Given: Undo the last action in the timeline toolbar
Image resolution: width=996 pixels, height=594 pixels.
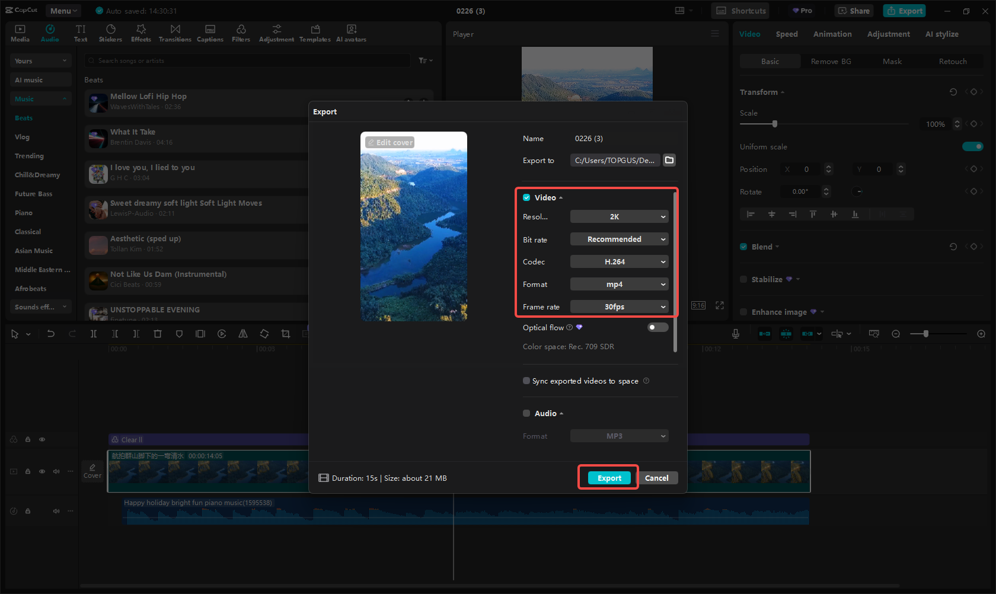Looking at the screenshot, I should click(x=51, y=334).
